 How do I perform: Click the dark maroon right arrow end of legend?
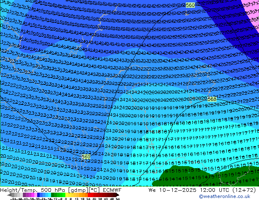(x=118, y=195)
